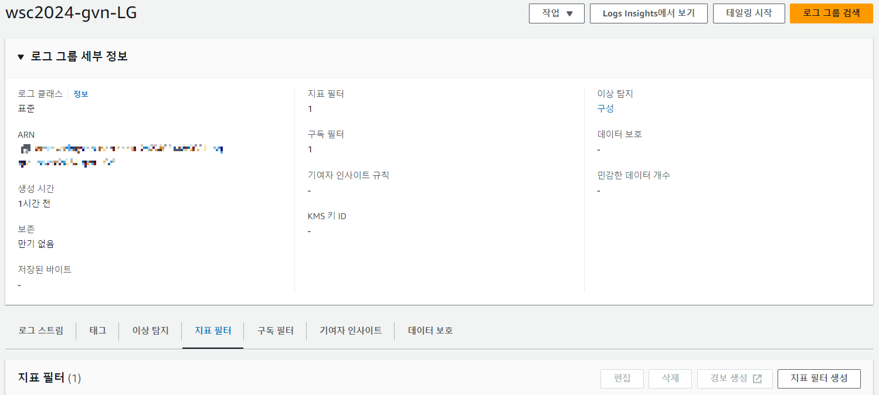Click the blurred ARN value

(x=121, y=155)
